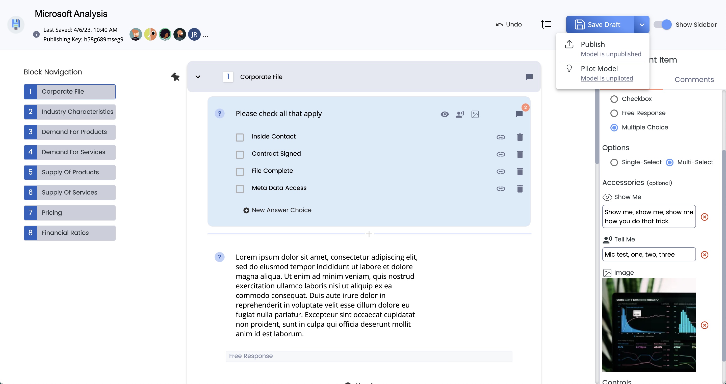Choose the Multi-Select option

tap(670, 162)
